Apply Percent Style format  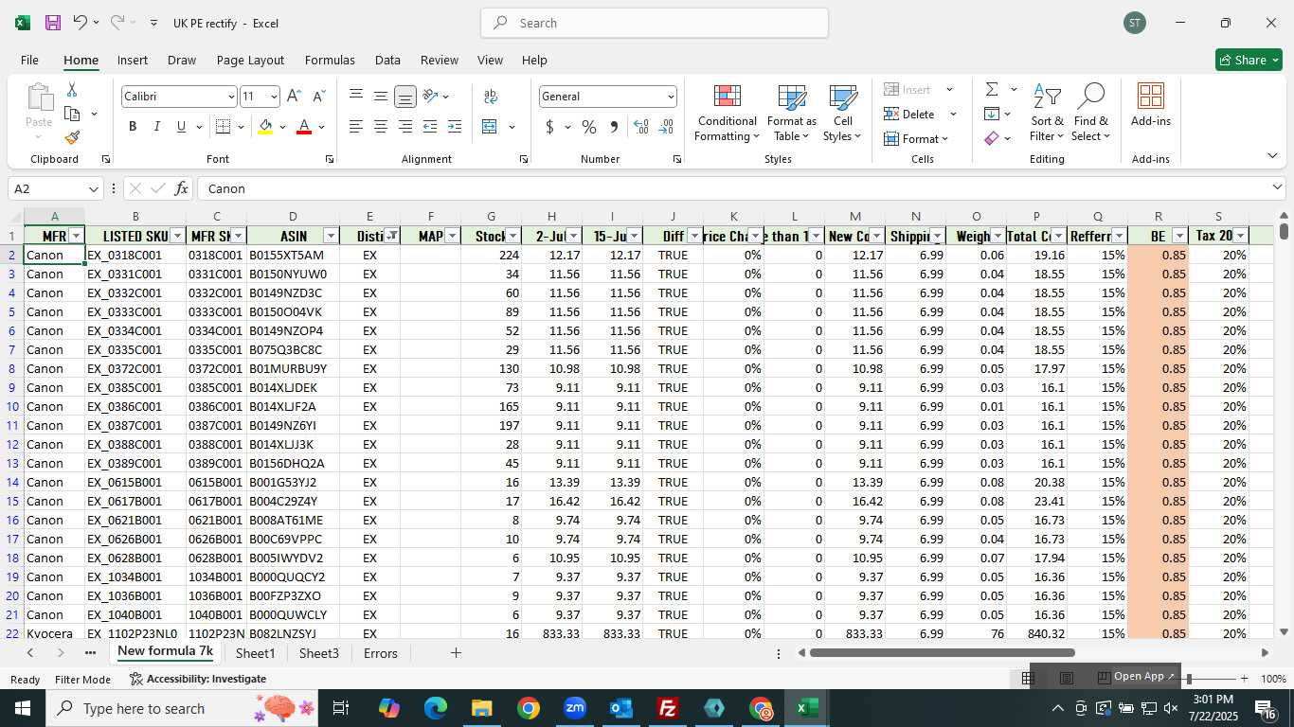point(589,127)
